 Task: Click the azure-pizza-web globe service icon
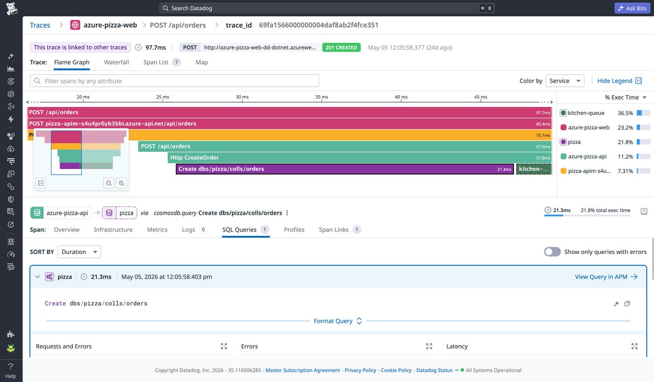(x=75, y=25)
